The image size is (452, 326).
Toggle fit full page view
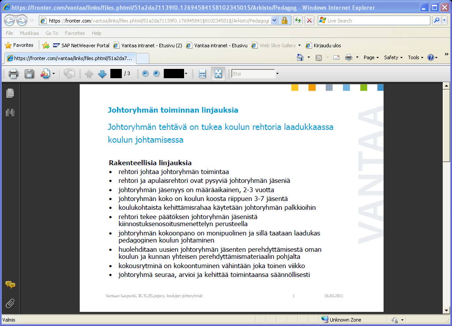point(218,74)
